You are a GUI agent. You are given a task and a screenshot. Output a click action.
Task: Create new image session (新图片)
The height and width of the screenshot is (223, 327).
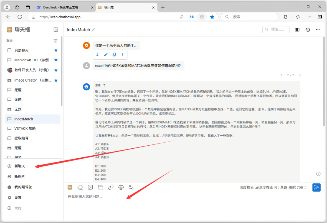[19, 176]
